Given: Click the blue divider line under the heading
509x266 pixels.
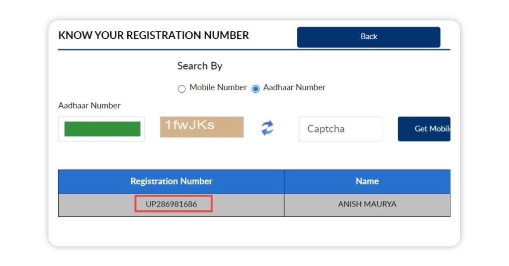Looking at the screenshot, I should (x=254, y=50).
